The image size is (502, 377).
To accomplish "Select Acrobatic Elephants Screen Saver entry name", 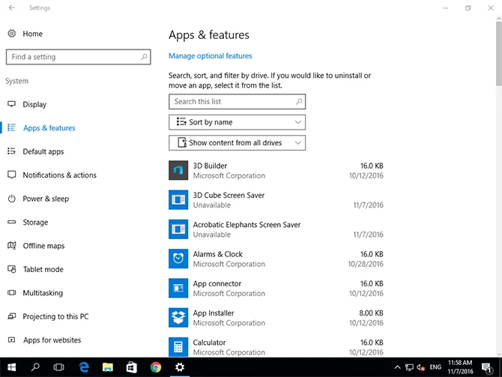I will pos(247,225).
